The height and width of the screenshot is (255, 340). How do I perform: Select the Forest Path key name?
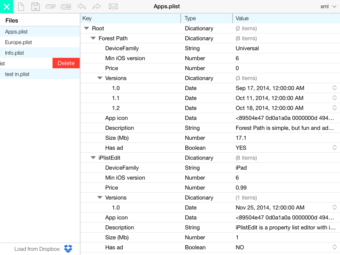pyautogui.click(x=113, y=38)
